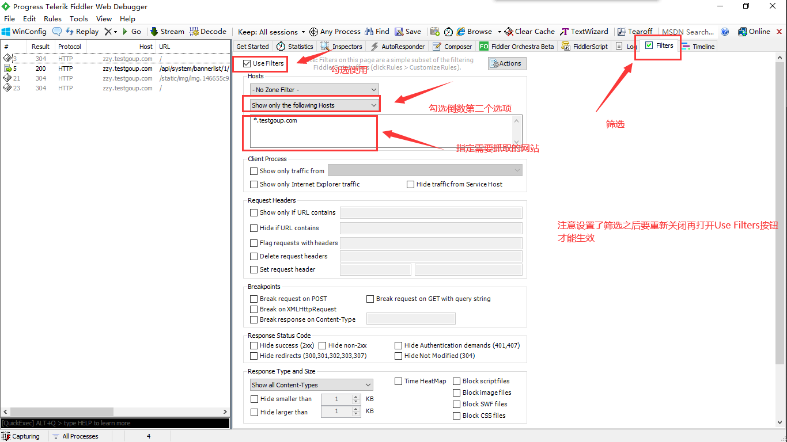The width and height of the screenshot is (787, 442).
Task: Switch to Inspectors tab
Action: 342,47
